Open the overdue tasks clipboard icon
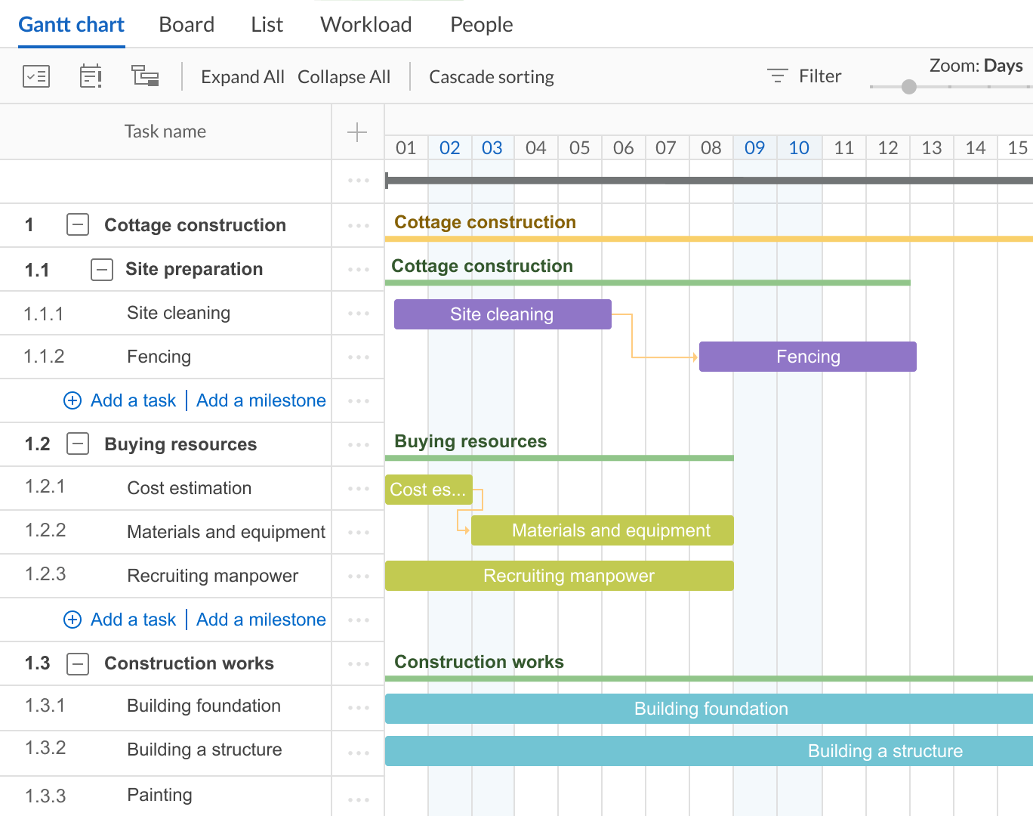The width and height of the screenshot is (1033, 816). 91,76
